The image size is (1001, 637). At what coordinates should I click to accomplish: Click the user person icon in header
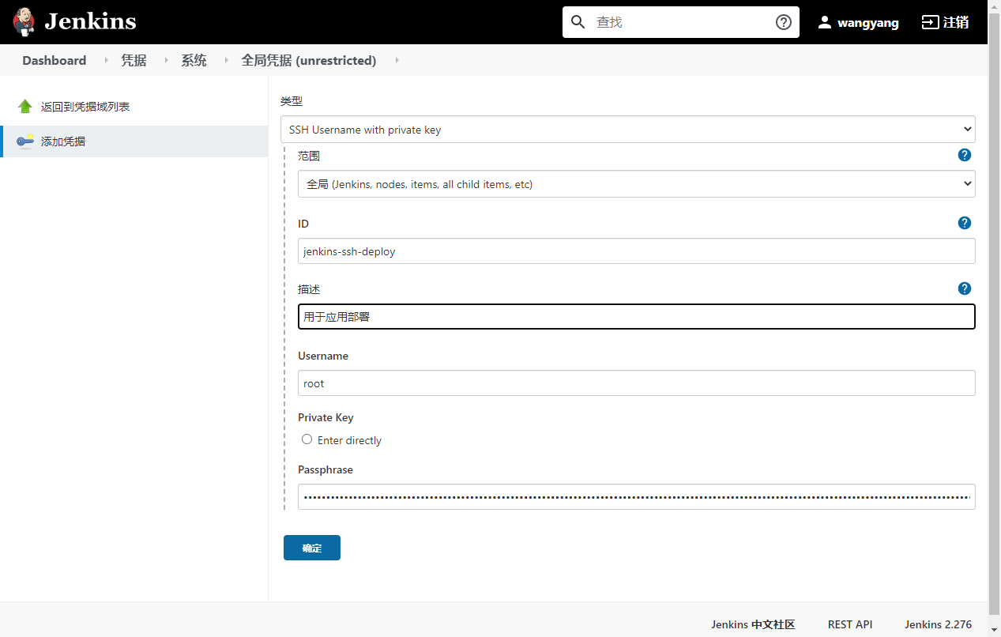tap(825, 22)
